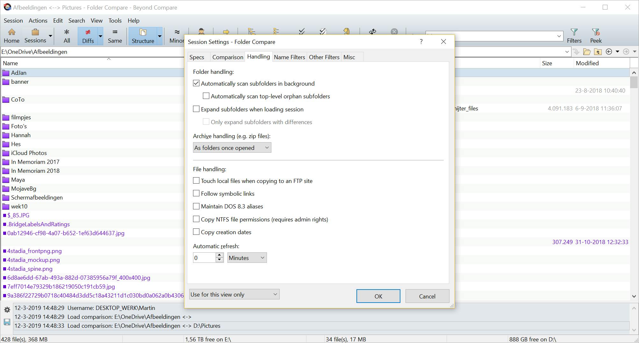Screen dimensions: 639x343
Task: Open the toolbar filter combo box dropdown
Action: click(559, 36)
